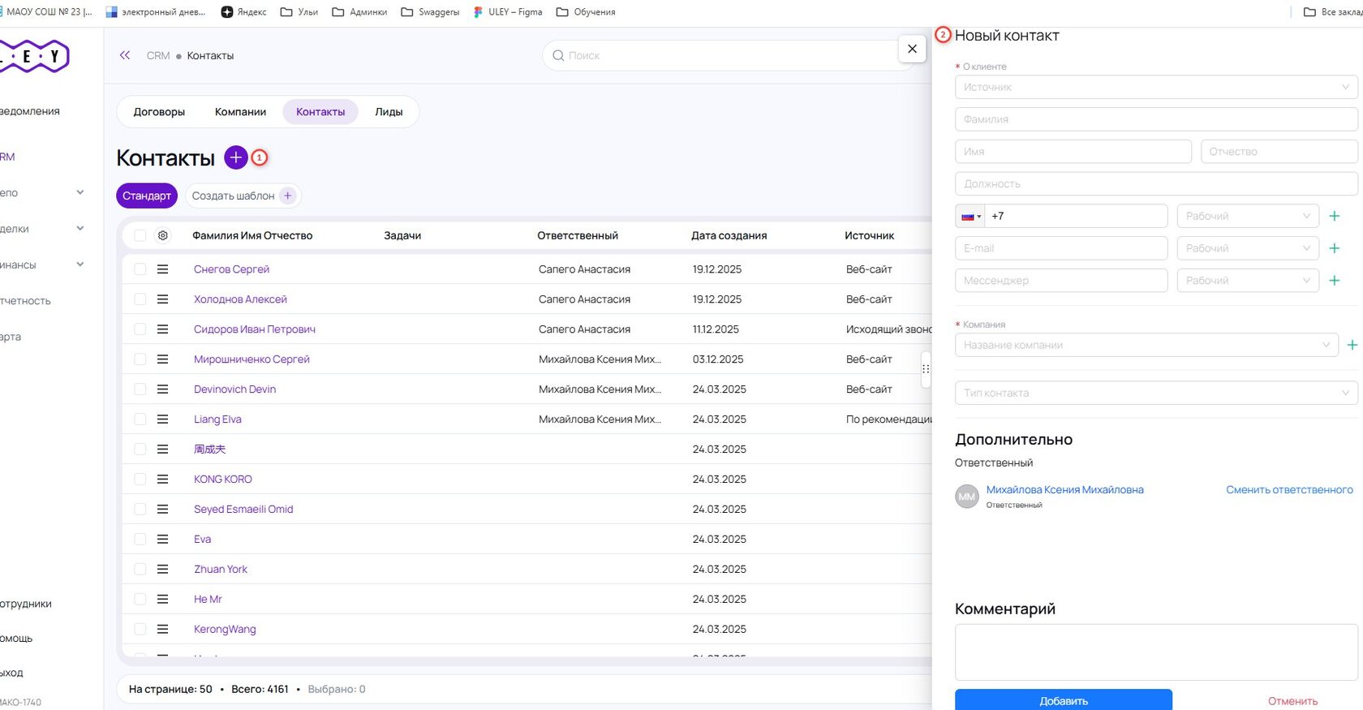Click the MM responsible avatar
This screenshot has width=1363, height=710.
[x=967, y=497]
